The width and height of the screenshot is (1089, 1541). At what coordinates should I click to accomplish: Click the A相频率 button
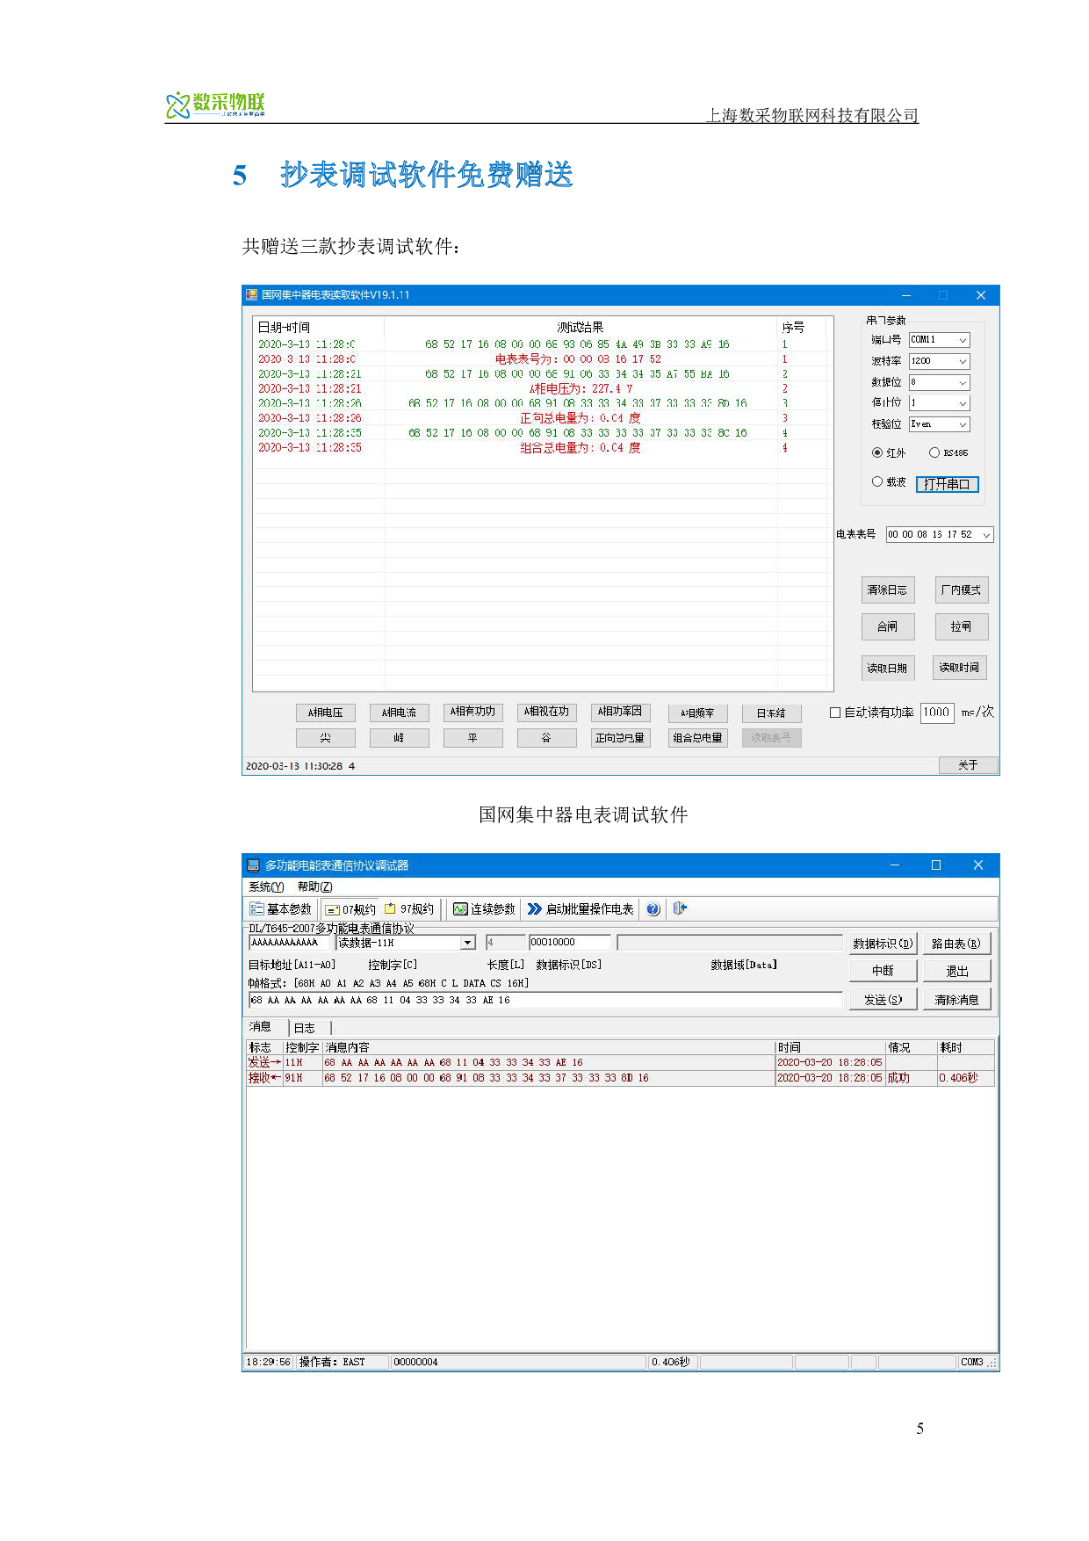tap(697, 713)
